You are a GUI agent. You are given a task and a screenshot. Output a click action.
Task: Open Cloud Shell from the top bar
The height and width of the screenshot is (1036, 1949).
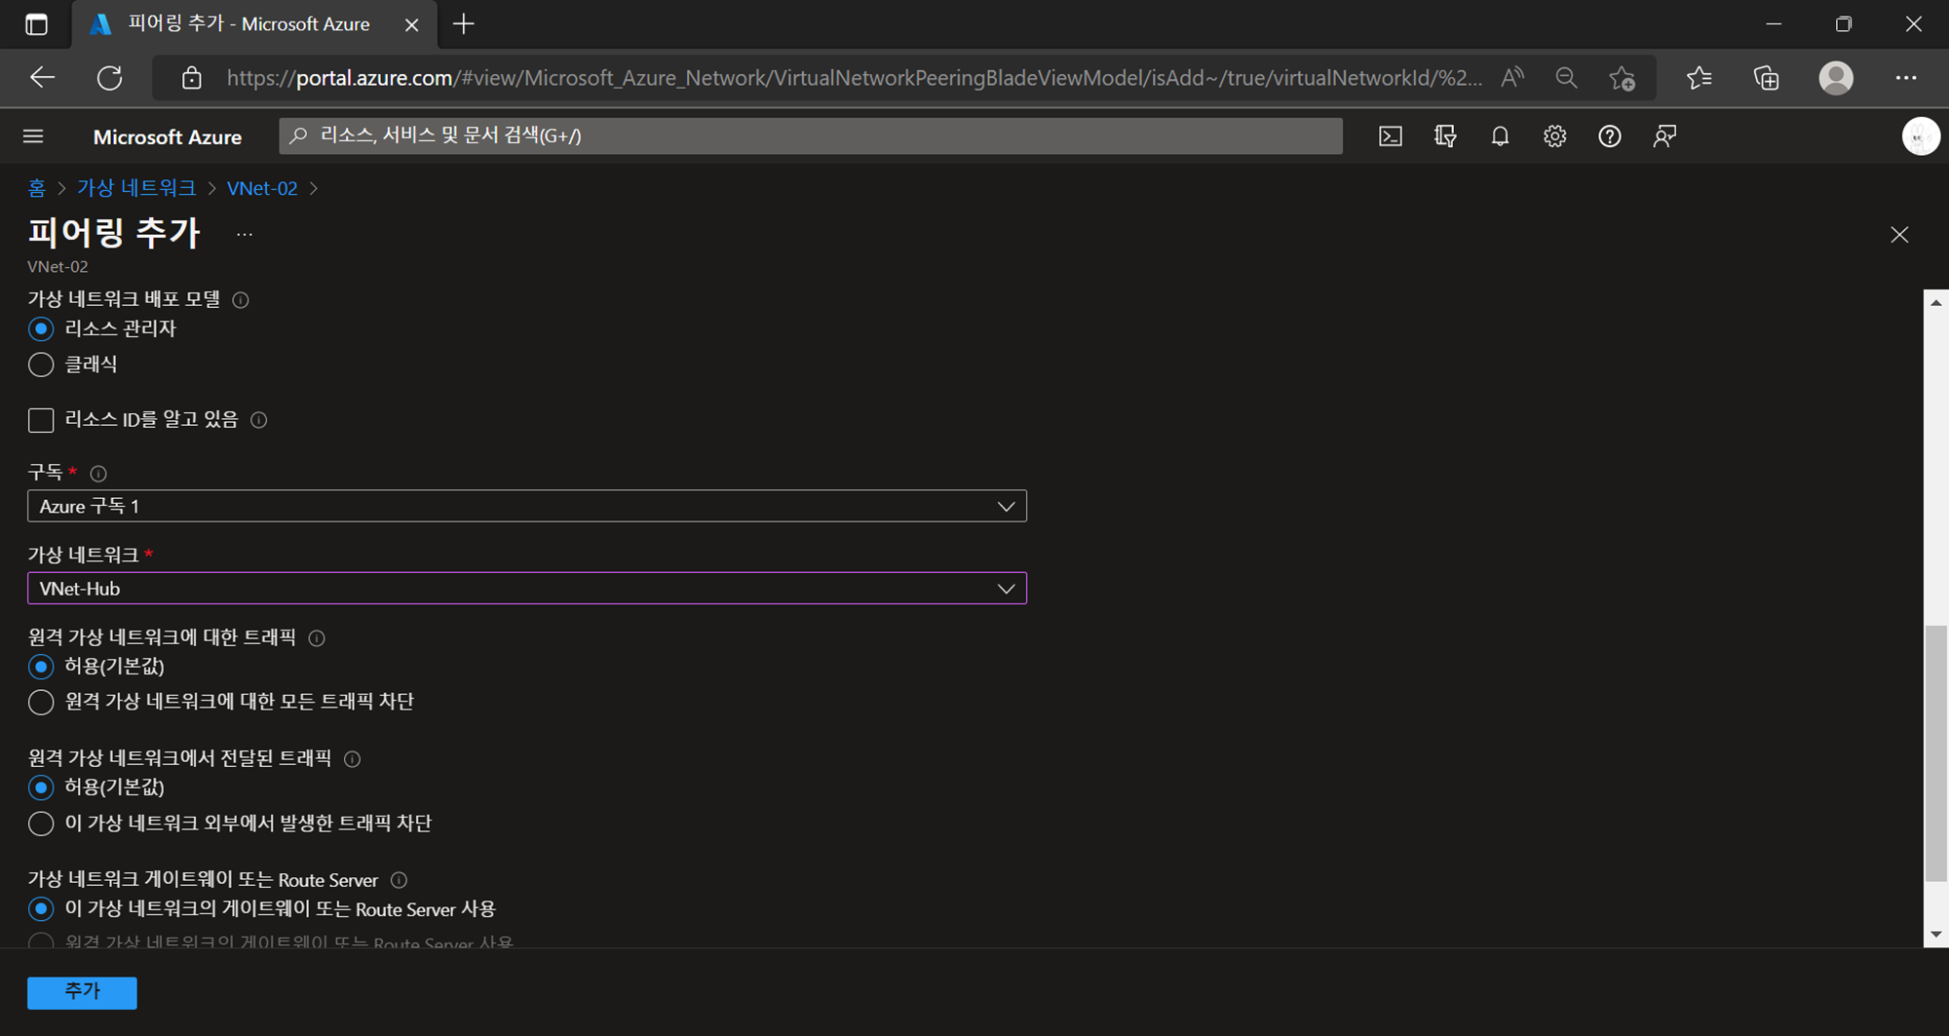pyautogui.click(x=1391, y=136)
